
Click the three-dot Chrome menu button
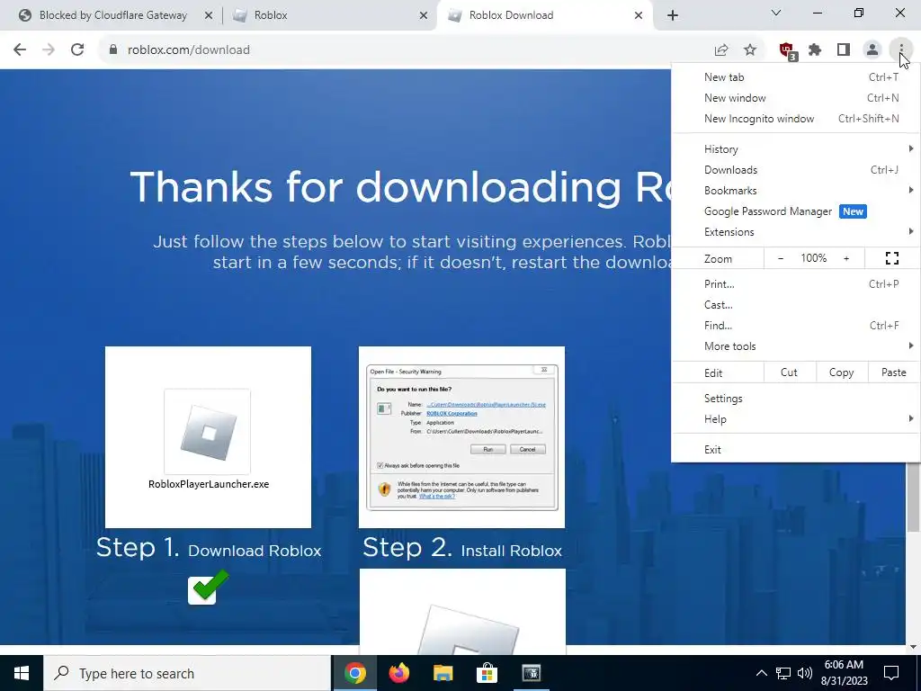tap(901, 50)
